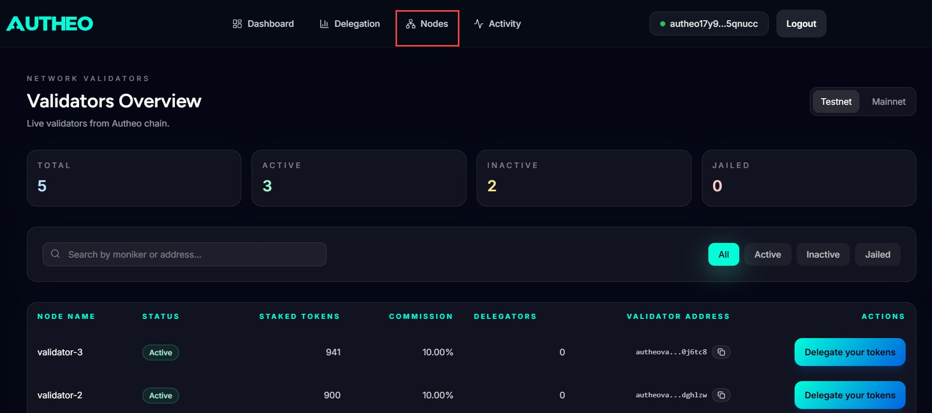The width and height of the screenshot is (932, 413).
Task: Click the validator-3 node name
Action: 60,352
